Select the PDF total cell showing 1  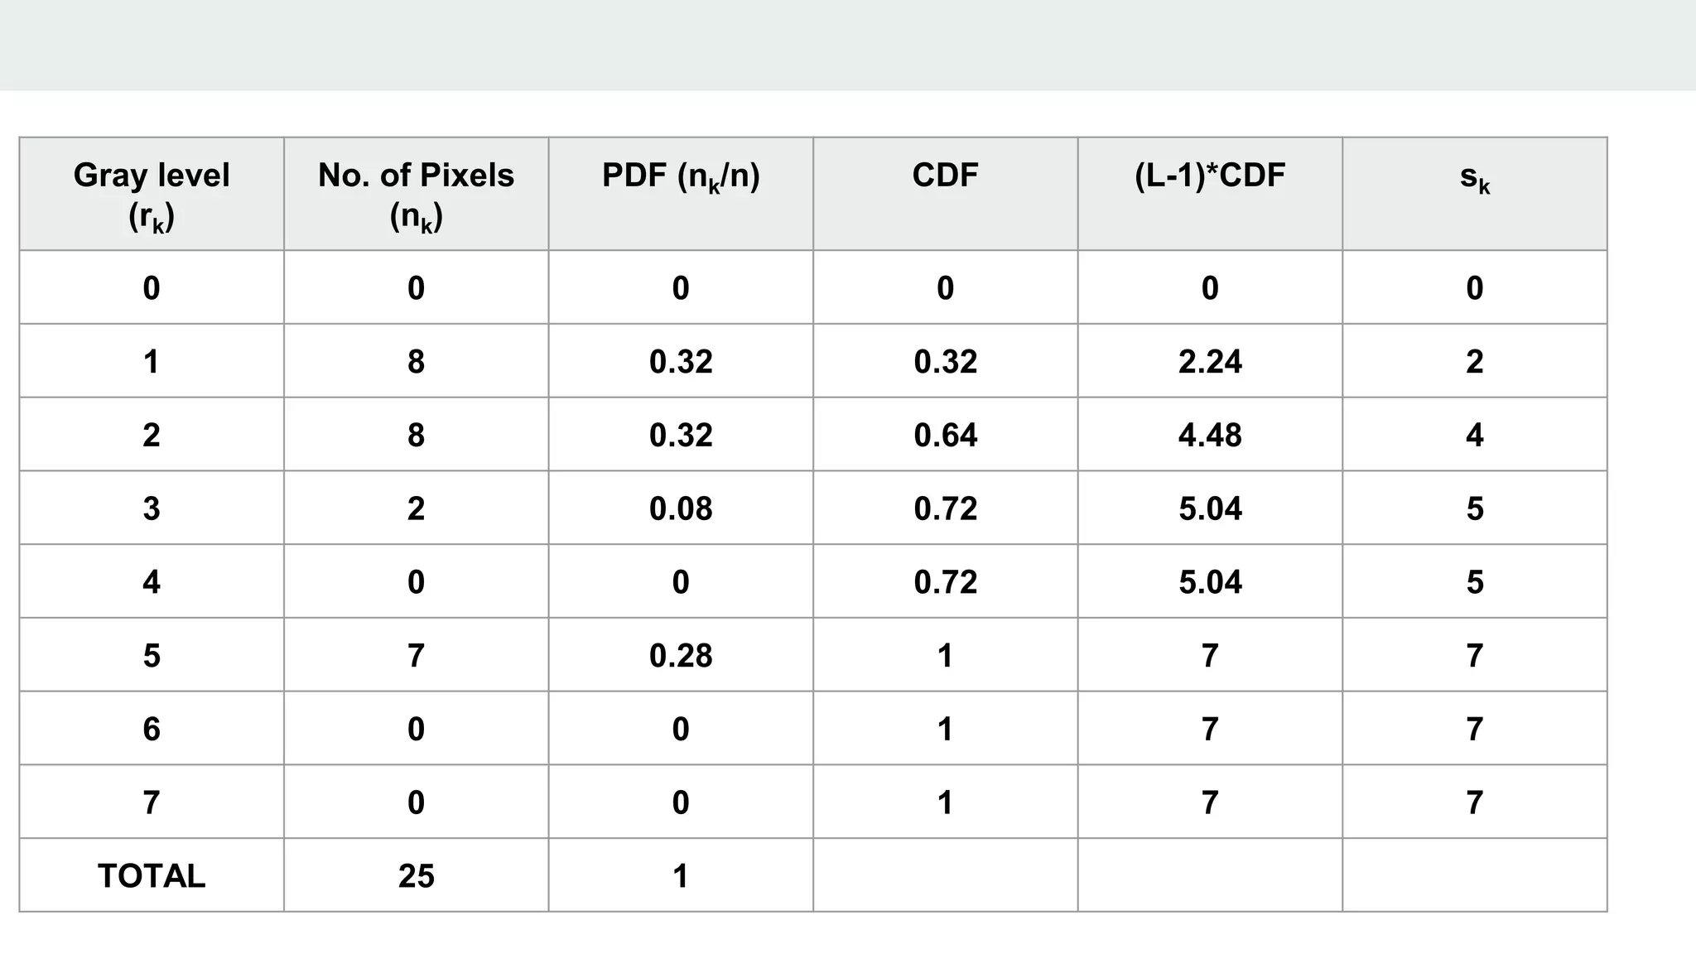coord(681,875)
